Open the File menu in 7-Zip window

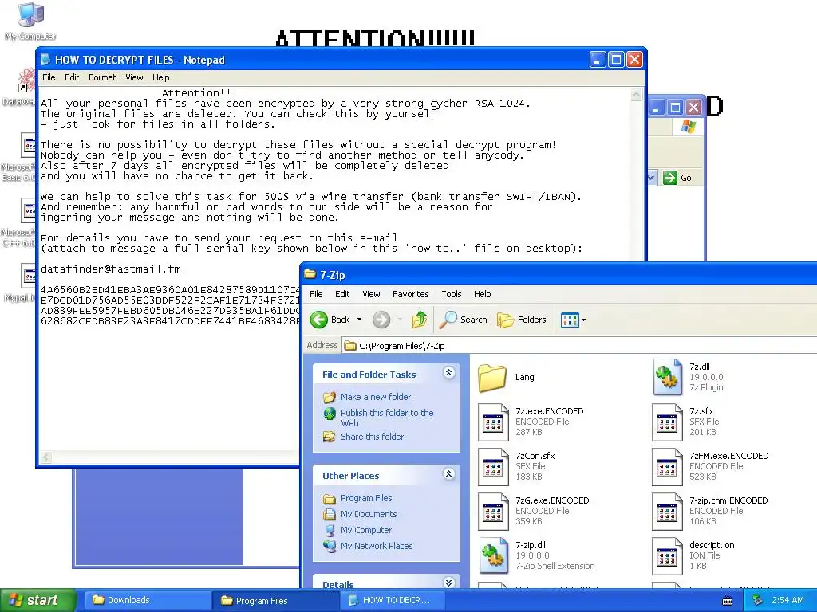(x=316, y=294)
